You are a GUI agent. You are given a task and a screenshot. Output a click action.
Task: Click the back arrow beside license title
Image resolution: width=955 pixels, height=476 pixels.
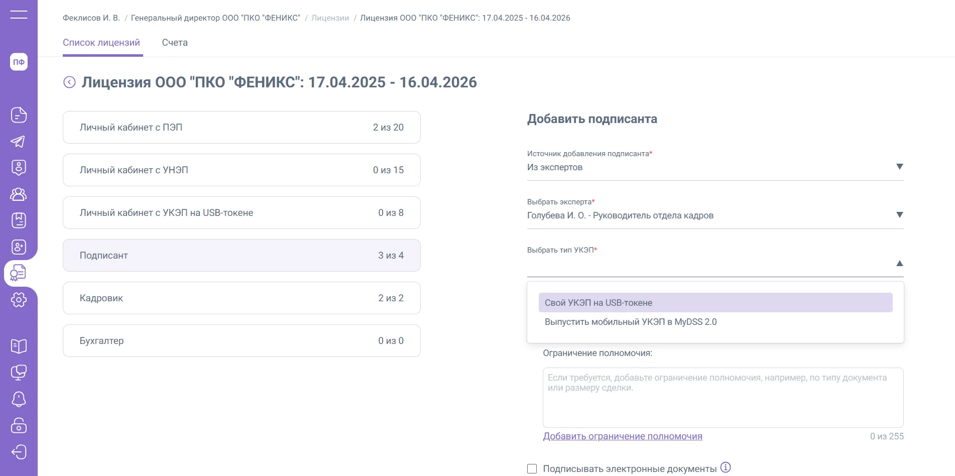coord(69,82)
